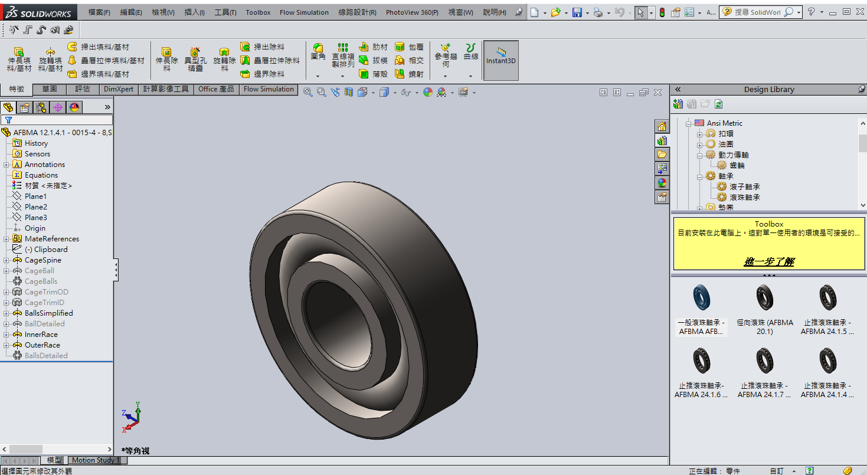Click the 進一步了解 link
Viewport: 867px width, 475px height.
tap(769, 262)
